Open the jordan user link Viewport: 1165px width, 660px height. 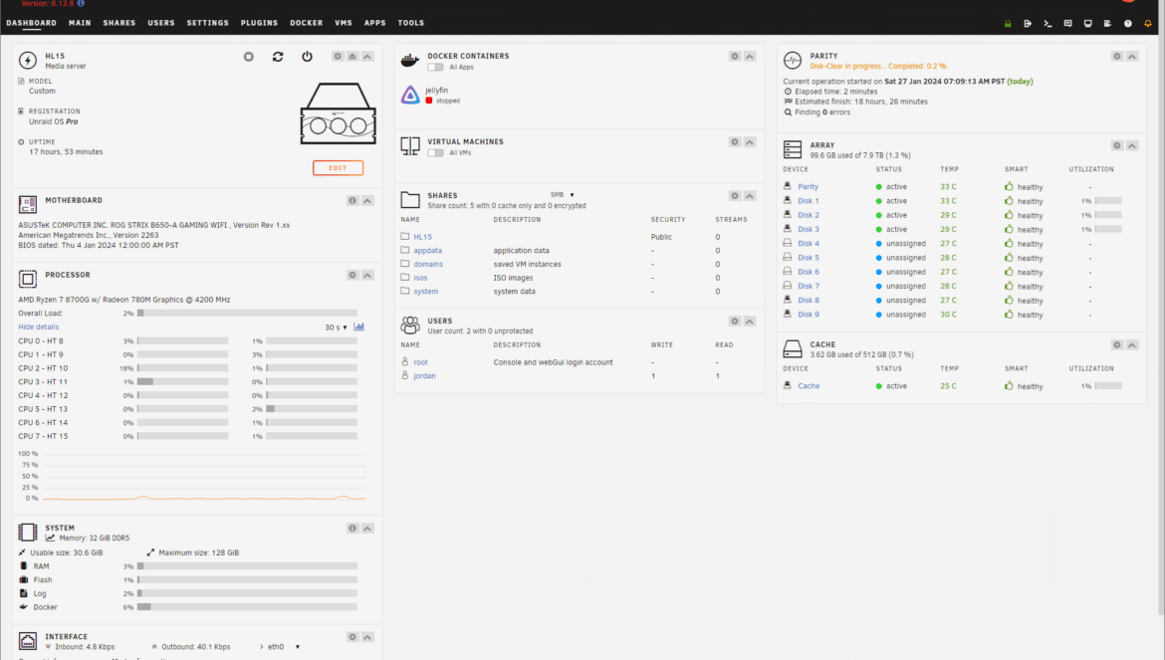coord(424,376)
